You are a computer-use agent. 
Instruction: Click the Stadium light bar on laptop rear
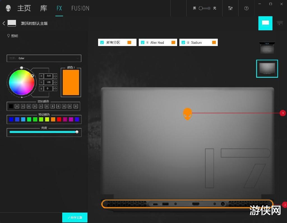point(188,204)
